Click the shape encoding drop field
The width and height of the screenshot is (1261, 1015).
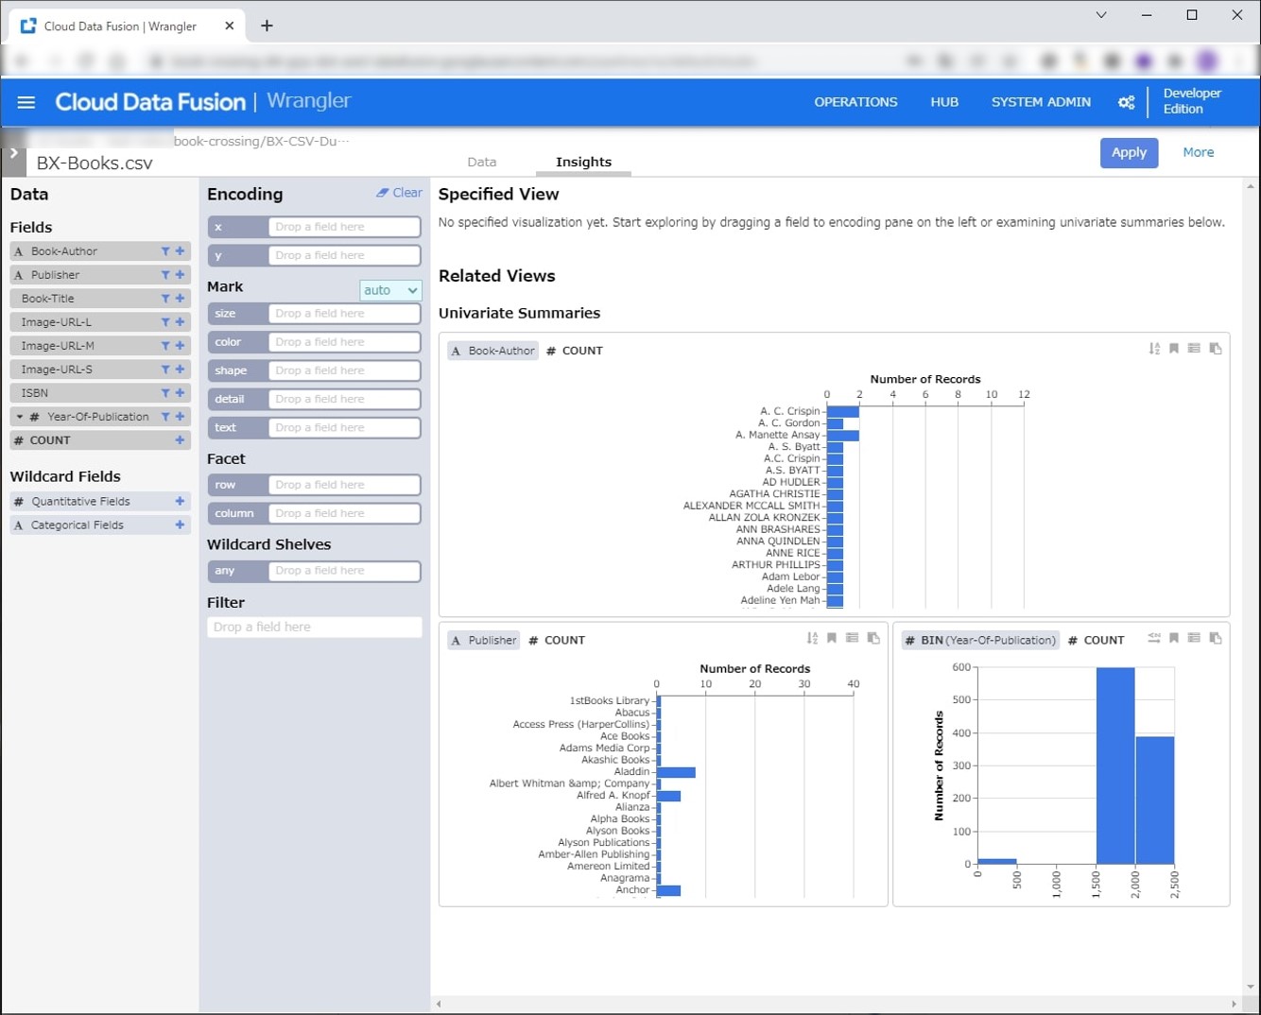[344, 370]
